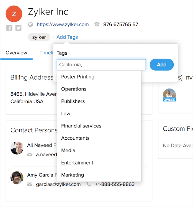
Task: Open the Timeline tab
Action: pyautogui.click(x=46, y=53)
